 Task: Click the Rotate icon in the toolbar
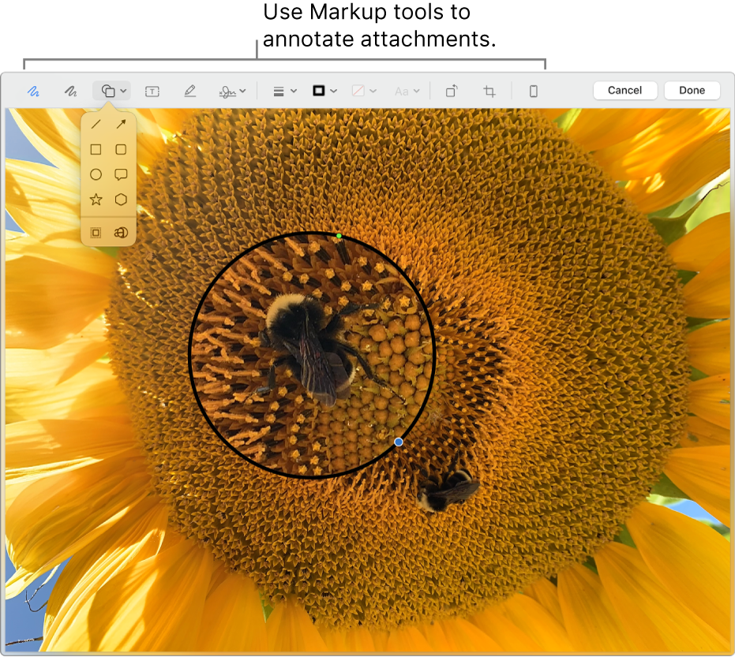tap(450, 91)
